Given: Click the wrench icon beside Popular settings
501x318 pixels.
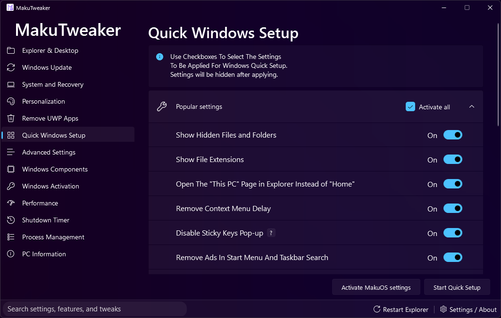Looking at the screenshot, I should coord(162,106).
